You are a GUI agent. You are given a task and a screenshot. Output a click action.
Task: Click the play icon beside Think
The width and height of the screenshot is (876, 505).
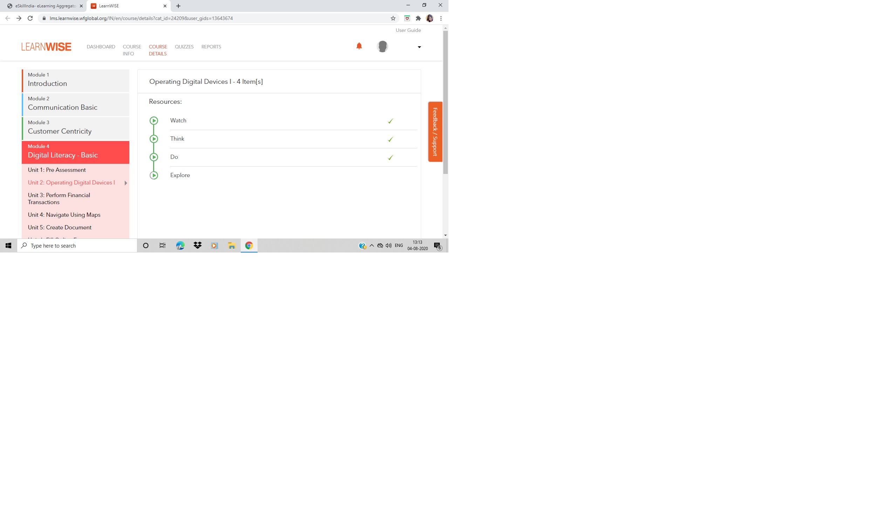pos(154,139)
